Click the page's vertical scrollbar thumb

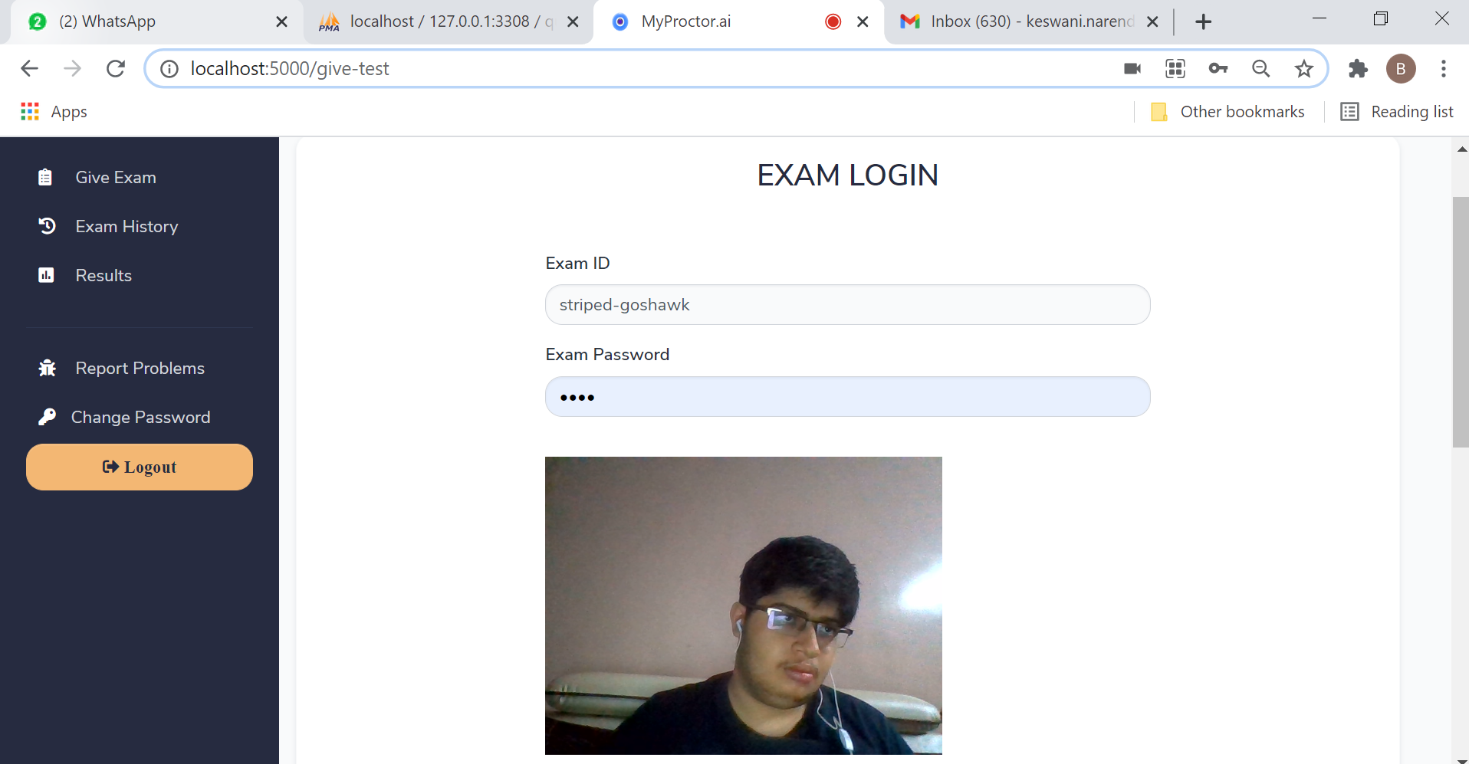pos(1460,322)
